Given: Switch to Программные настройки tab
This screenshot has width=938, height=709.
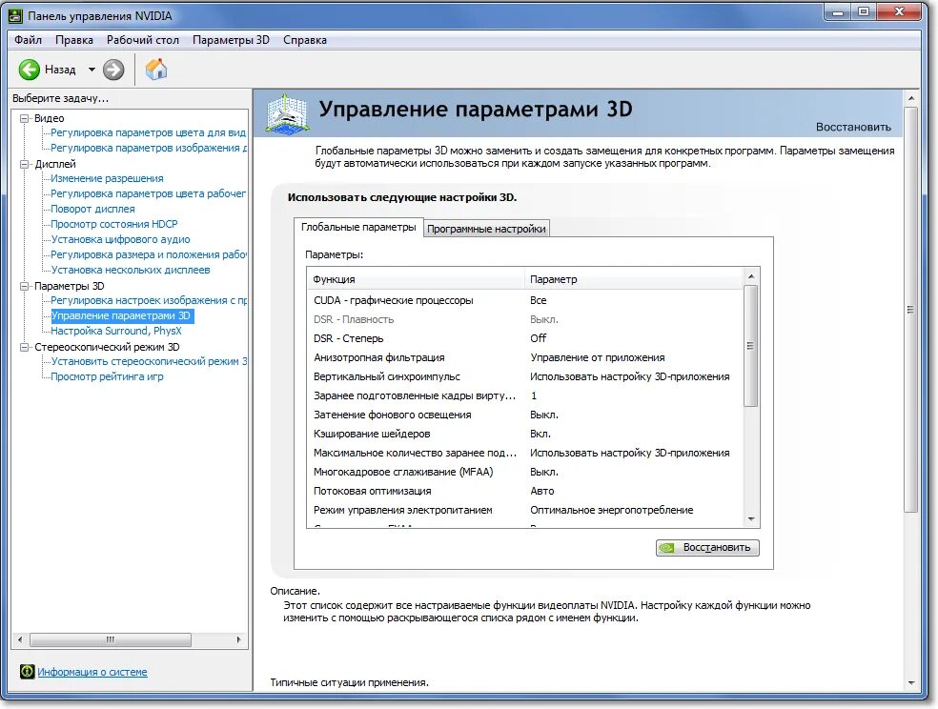Looking at the screenshot, I should [x=486, y=229].
